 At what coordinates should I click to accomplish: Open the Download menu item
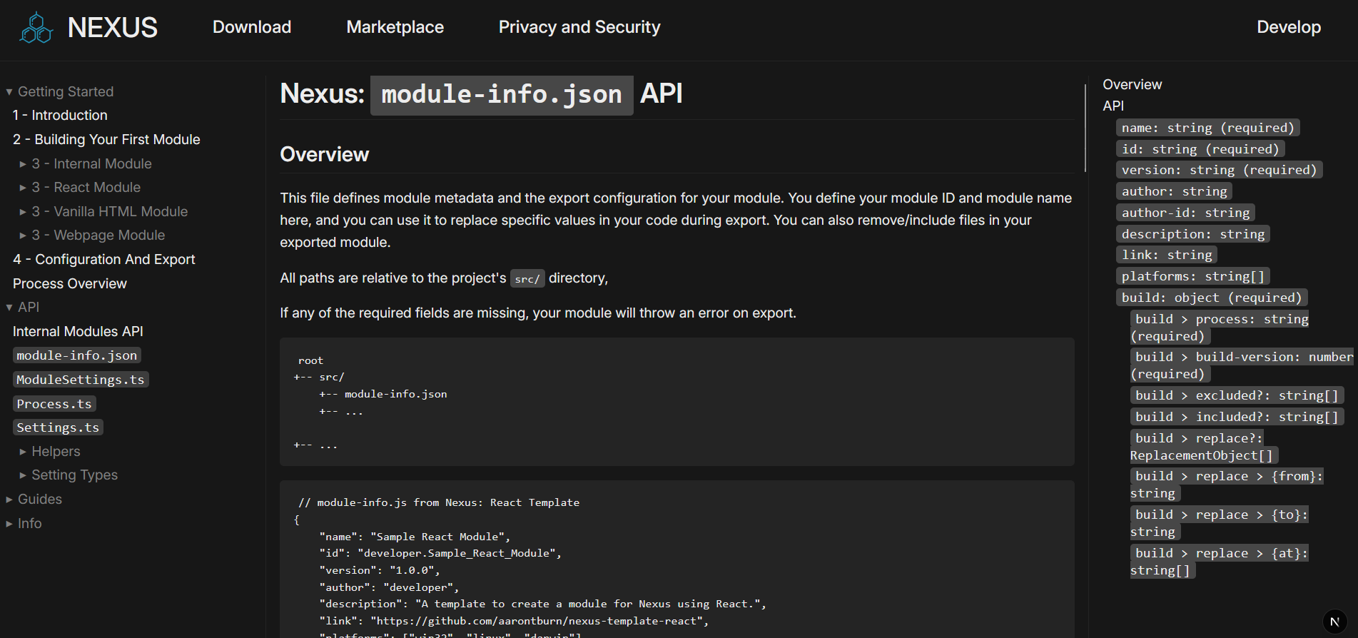(x=252, y=27)
